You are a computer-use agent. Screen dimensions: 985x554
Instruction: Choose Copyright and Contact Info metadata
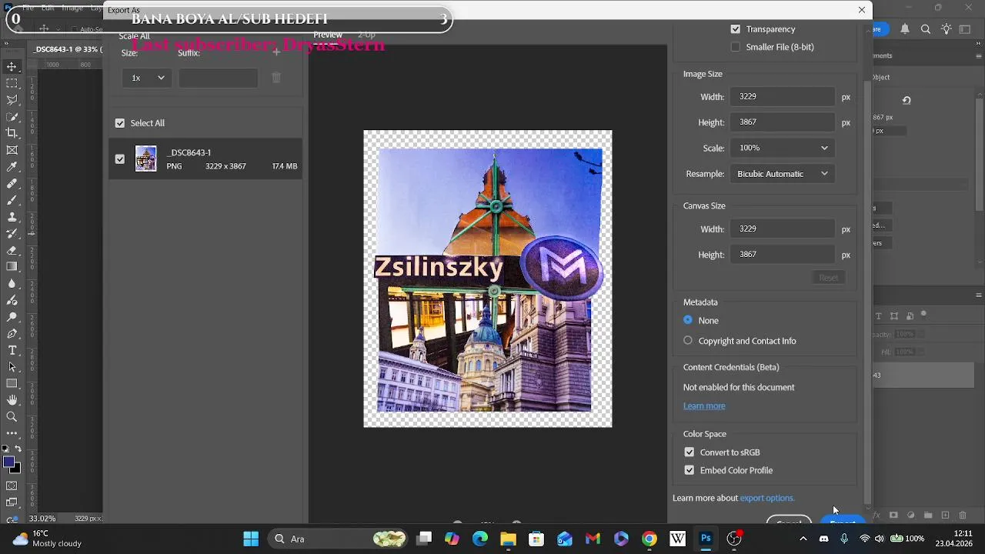687,341
